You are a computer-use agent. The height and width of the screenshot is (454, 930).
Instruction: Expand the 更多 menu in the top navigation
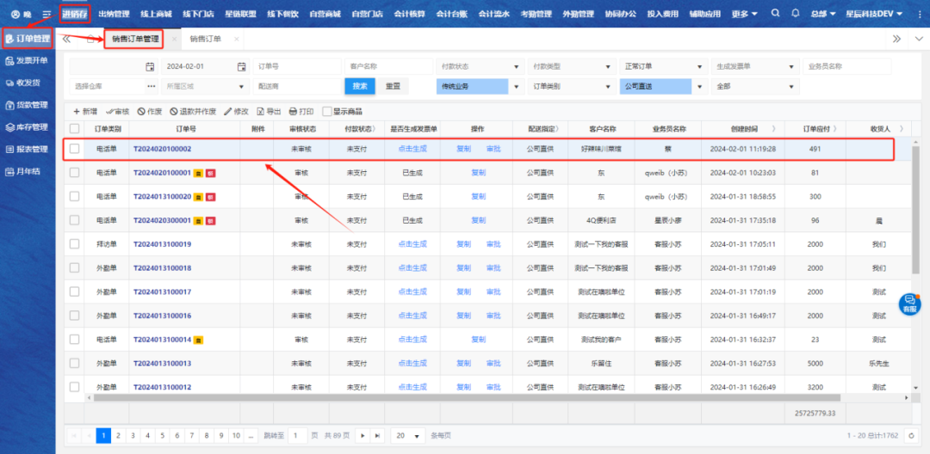(x=744, y=15)
